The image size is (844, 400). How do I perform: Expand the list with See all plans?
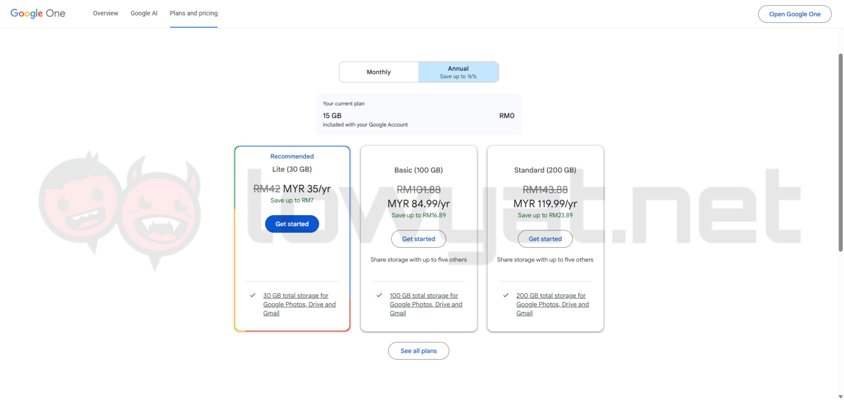(418, 351)
